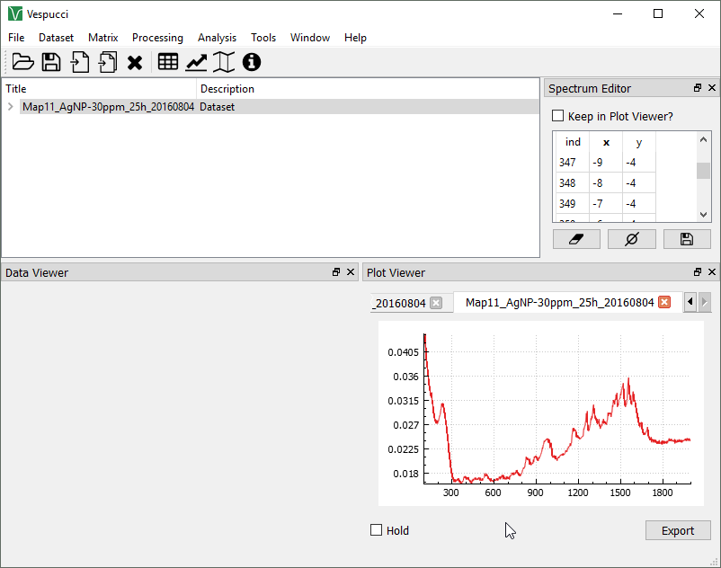Toggle the Hold checkbox
This screenshot has width=721, height=568.
click(377, 530)
